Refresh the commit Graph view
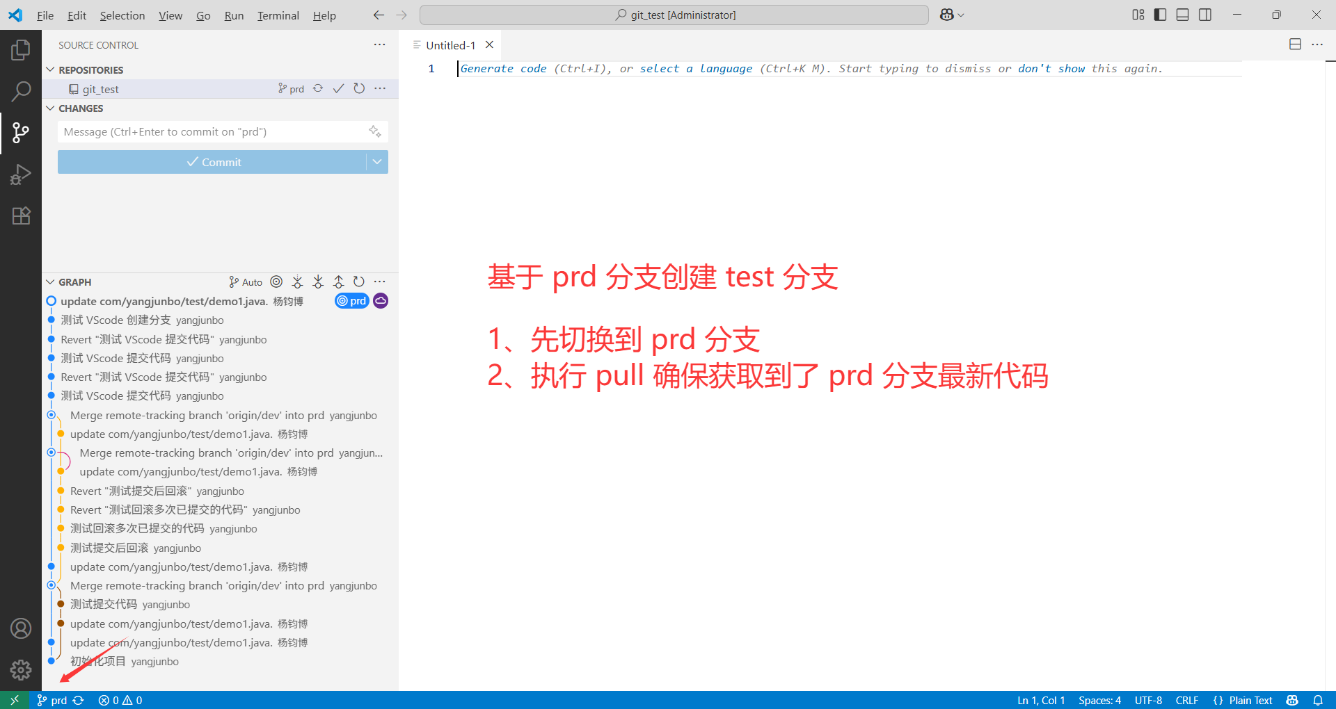Screen dimensions: 1336x709 (x=359, y=282)
